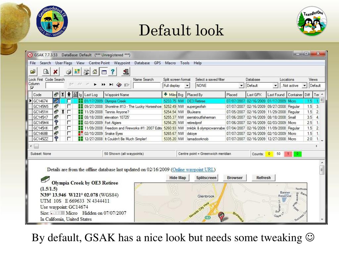This screenshot has width=339, height=254.
Task: Click the Browser button
Action: (235, 178)
